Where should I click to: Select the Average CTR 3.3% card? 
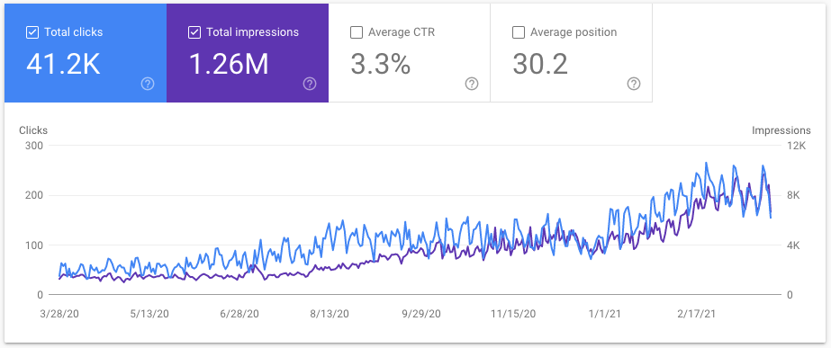tap(409, 53)
